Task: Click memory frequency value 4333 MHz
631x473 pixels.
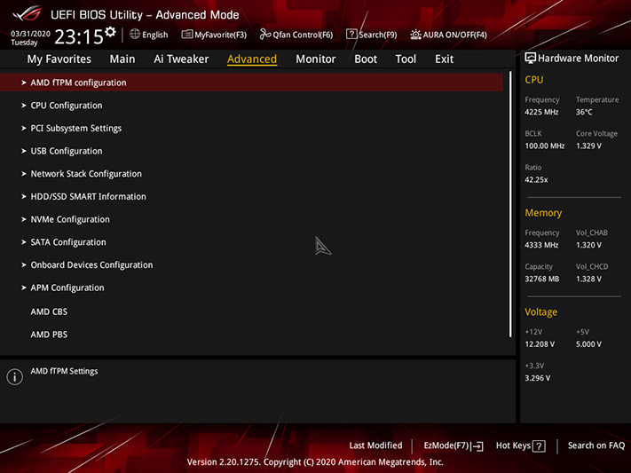Action: [541, 245]
